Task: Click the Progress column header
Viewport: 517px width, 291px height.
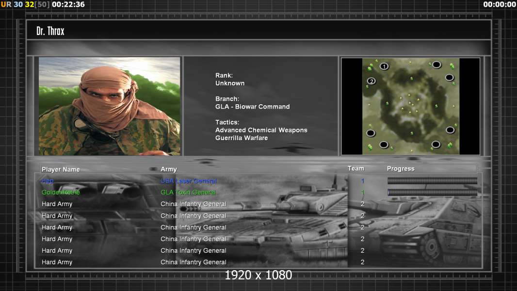Action: [401, 169]
